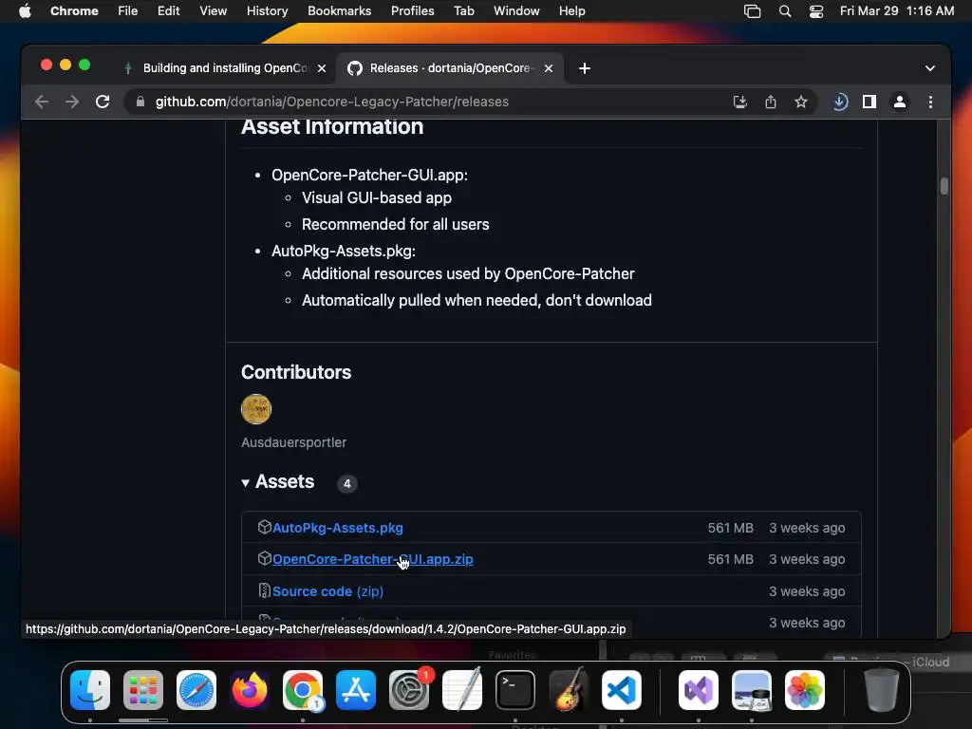Click the address bar URL field

click(x=428, y=102)
